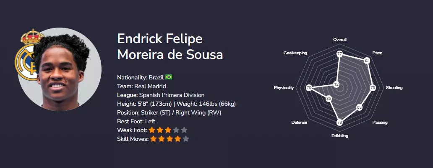Image resolution: width=433 pixels, height=168 pixels.
Task: Click the Physicality 70 radar point
Action: (309, 88)
